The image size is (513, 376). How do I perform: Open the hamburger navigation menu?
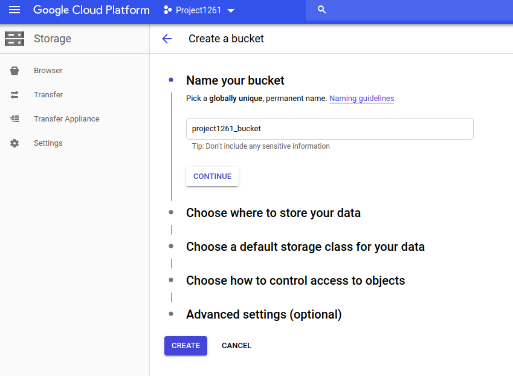(15, 10)
